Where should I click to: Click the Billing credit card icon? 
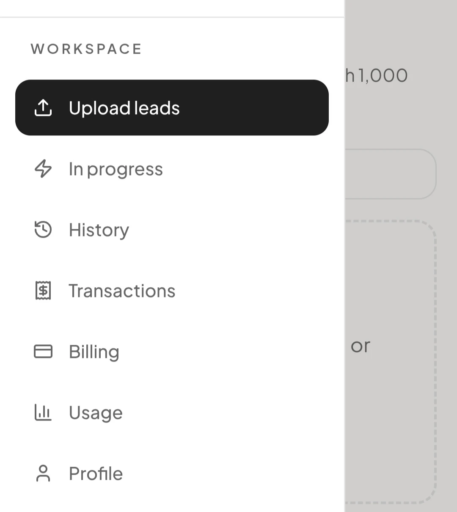(x=43, y=352)
